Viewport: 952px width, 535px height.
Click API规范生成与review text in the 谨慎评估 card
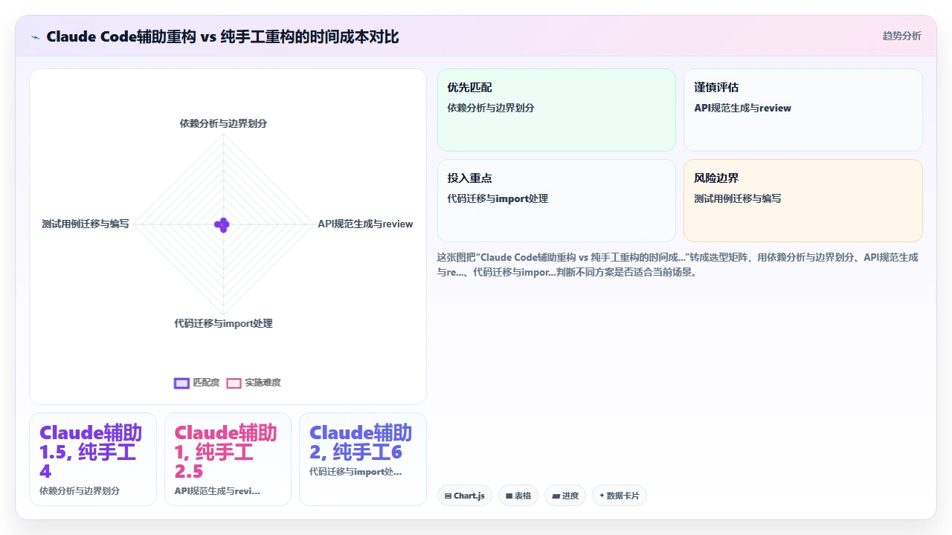(x=743, y=108)
